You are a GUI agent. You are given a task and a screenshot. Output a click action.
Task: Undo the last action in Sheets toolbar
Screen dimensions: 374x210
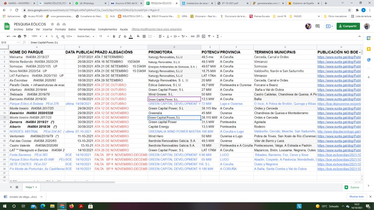coord(8,36)
